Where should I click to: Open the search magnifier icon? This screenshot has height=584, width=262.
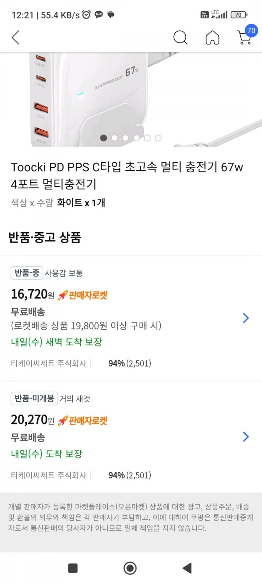(x=180, y=37)
